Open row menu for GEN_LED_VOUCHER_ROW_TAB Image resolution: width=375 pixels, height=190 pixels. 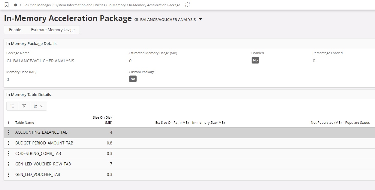point(9,164)
